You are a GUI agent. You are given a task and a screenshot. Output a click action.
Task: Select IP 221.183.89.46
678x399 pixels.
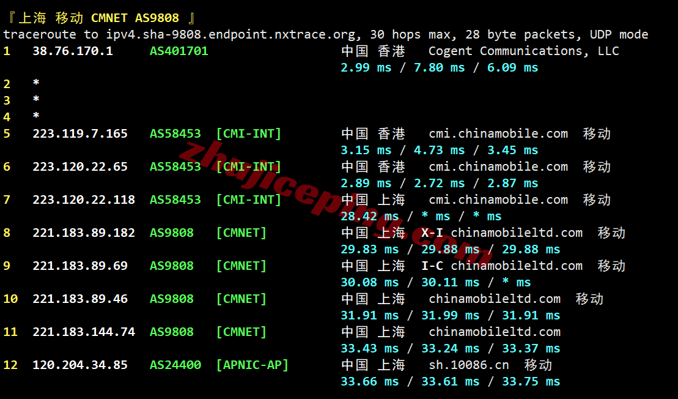(x=80, y=299)
